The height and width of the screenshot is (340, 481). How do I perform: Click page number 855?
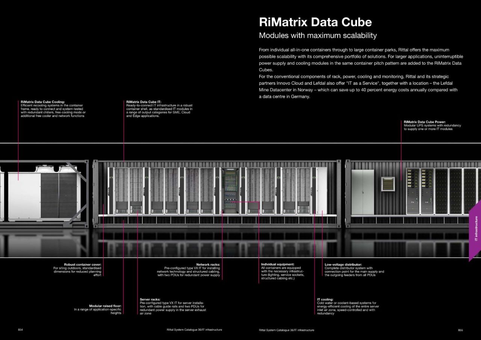click(x=460, y=330)
